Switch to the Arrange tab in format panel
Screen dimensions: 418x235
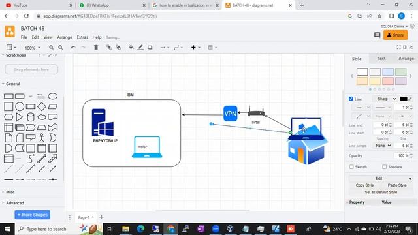pyautogui.click(x=406, y=59)
